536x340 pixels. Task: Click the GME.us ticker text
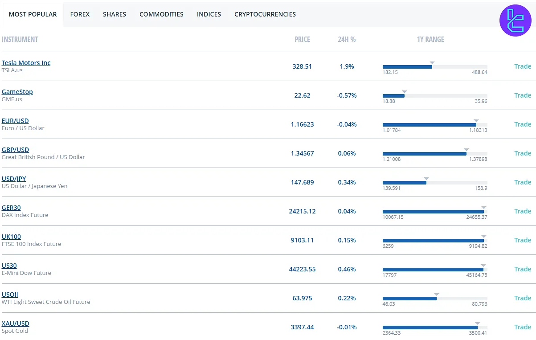tap(12, 99)
